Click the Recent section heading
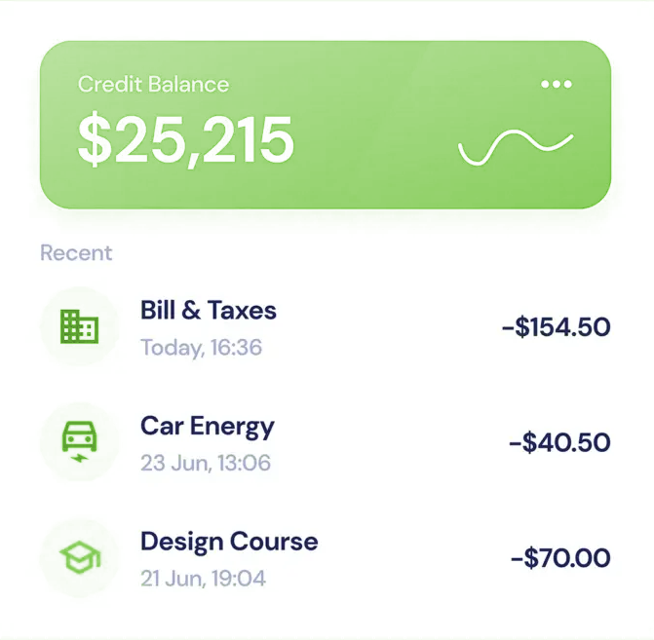Image resolution: width=654 pixels, height=640 pixels. [x=76, y=253]
